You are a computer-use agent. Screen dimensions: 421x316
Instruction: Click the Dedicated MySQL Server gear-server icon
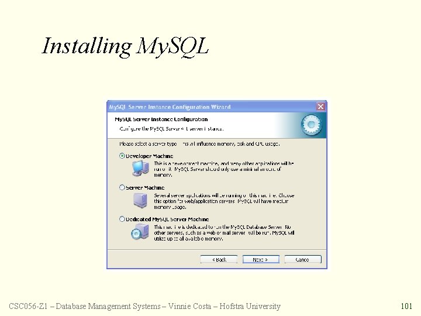(x=140, y=232)
